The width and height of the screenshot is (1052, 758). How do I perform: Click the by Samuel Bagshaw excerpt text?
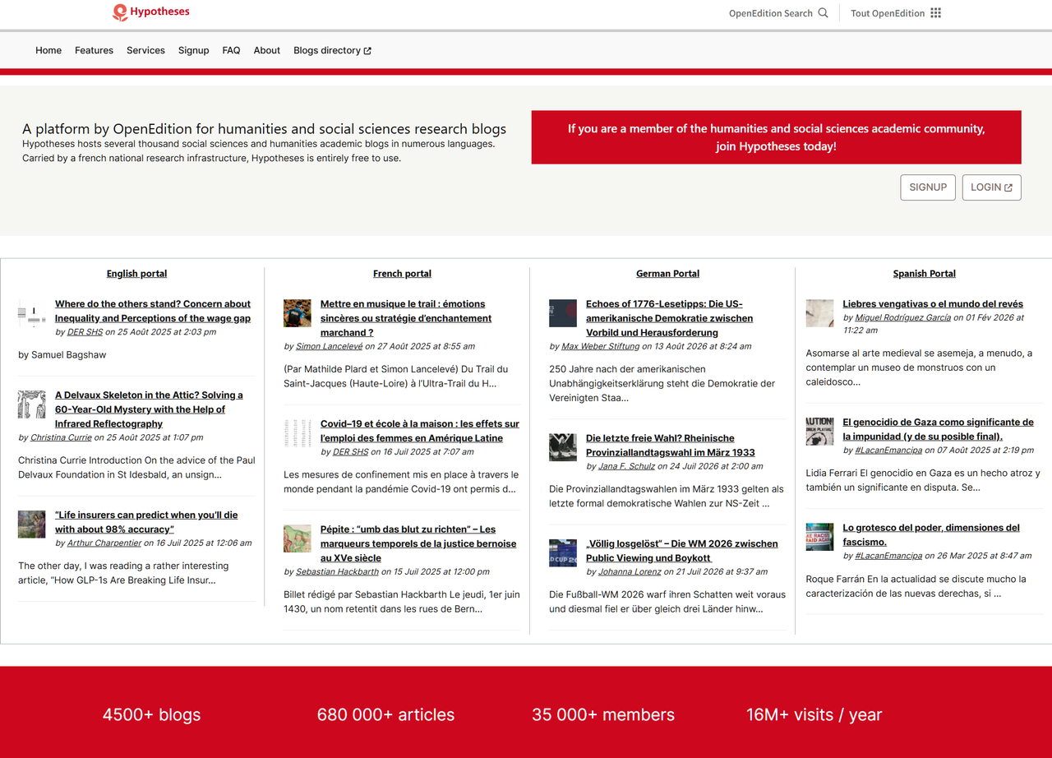coord(62,355)
